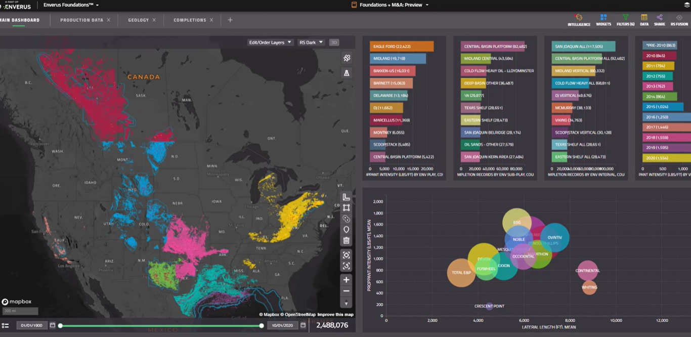Switch to the Geology tab

(x=138, y=20)
